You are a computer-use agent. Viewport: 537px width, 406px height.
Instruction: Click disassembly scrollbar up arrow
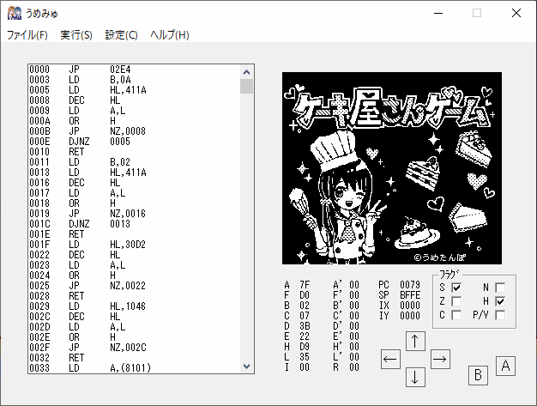click(246, 72)
